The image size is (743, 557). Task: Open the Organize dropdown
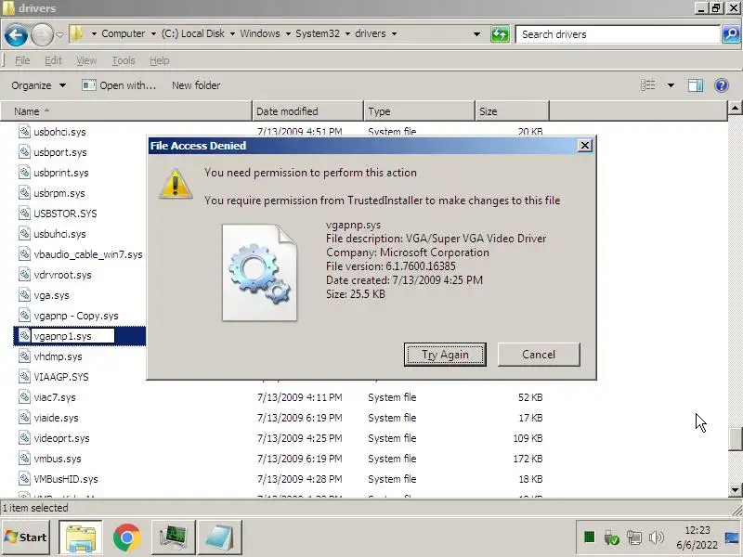point(38,85)
